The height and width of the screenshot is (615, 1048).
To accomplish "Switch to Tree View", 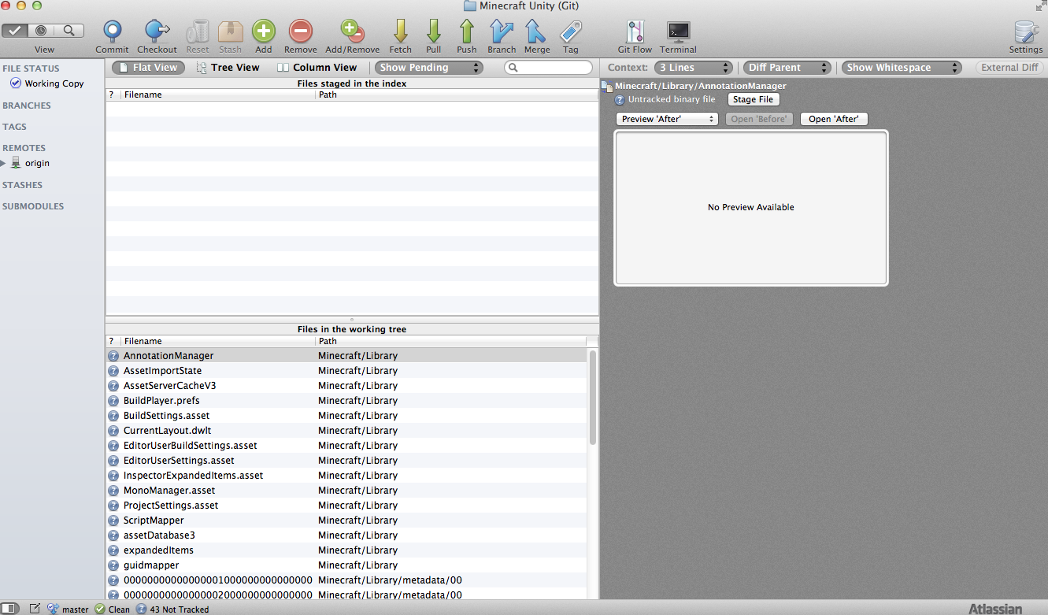I will (x=228, y=68).
